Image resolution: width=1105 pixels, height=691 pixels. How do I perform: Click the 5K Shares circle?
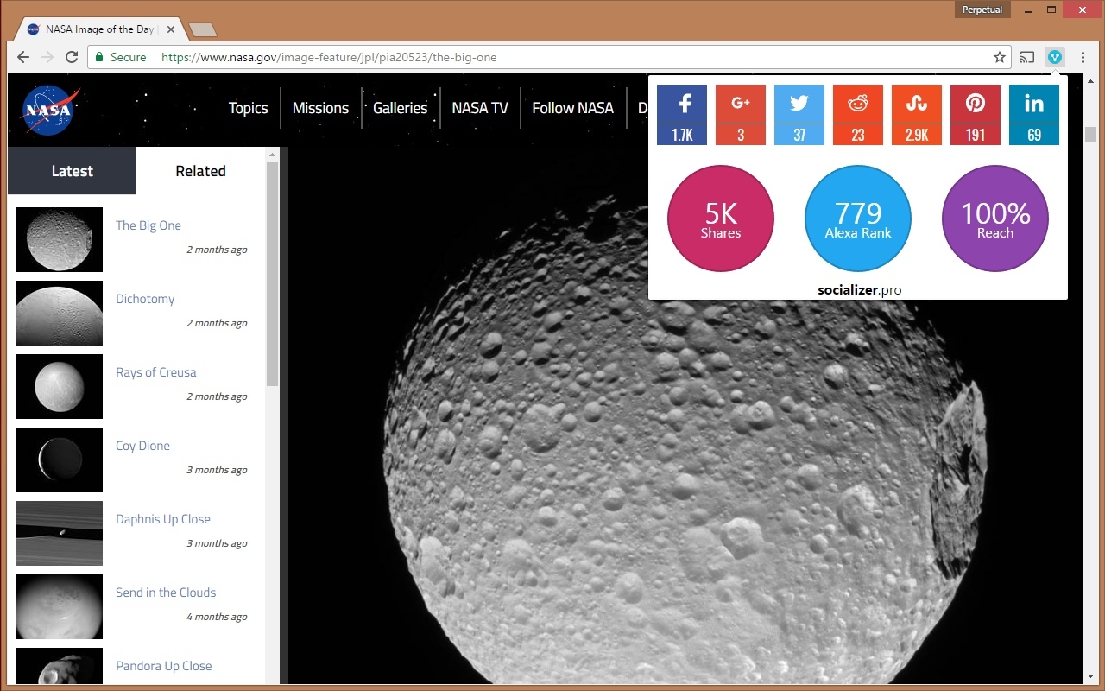[x=721, y=219]
